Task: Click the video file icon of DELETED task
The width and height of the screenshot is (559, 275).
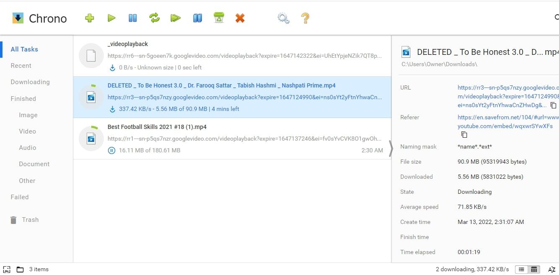Action: point(91,98)
